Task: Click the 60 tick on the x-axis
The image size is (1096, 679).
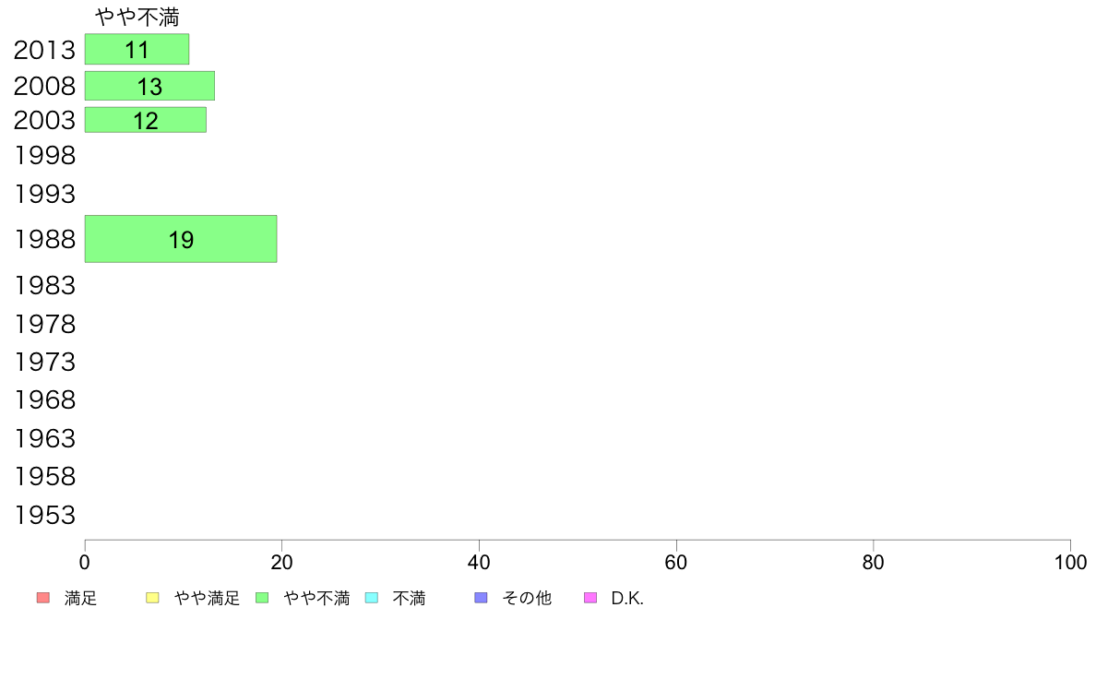Action: pyautogui.click(x=676, y=562)
